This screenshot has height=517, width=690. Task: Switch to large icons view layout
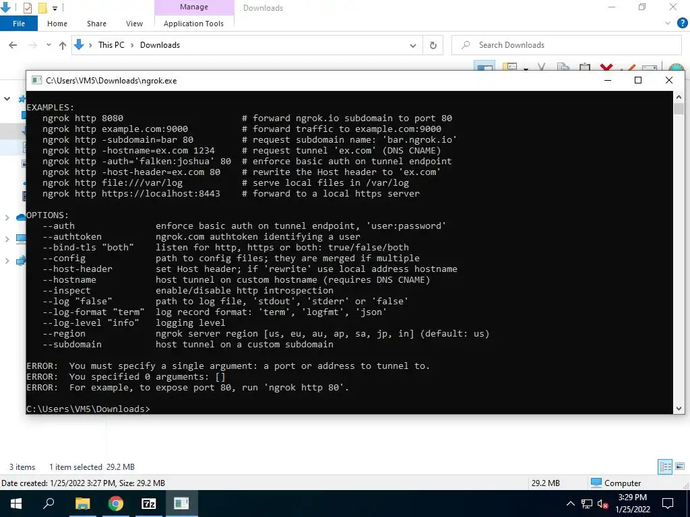point(680,467)
